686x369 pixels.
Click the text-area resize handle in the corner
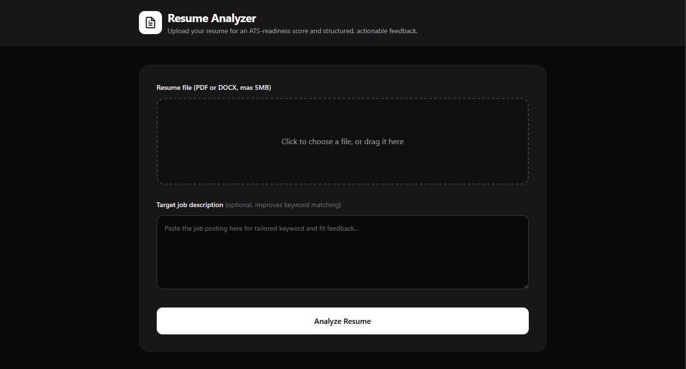[x=525, y=286]
